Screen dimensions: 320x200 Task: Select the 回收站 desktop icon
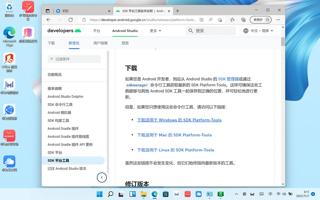[x=9, y=9]
